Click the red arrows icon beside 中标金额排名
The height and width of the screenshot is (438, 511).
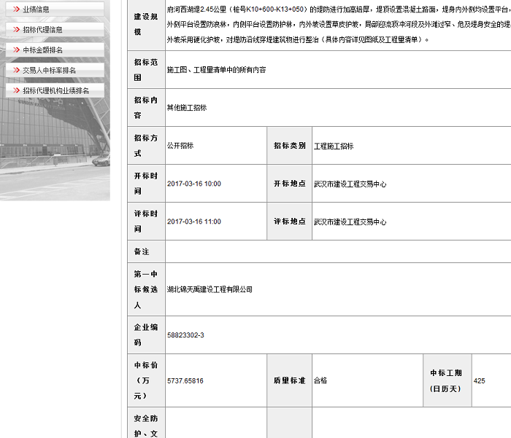click(15, 50)
